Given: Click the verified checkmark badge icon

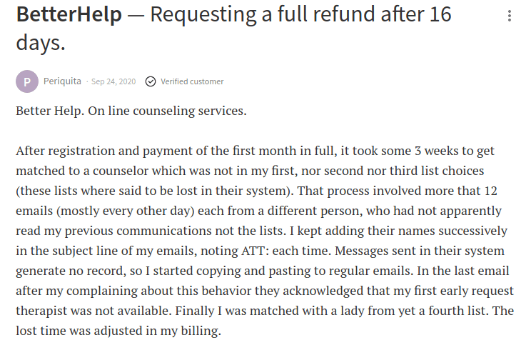Looking at the screenshot, I should 151,81.
